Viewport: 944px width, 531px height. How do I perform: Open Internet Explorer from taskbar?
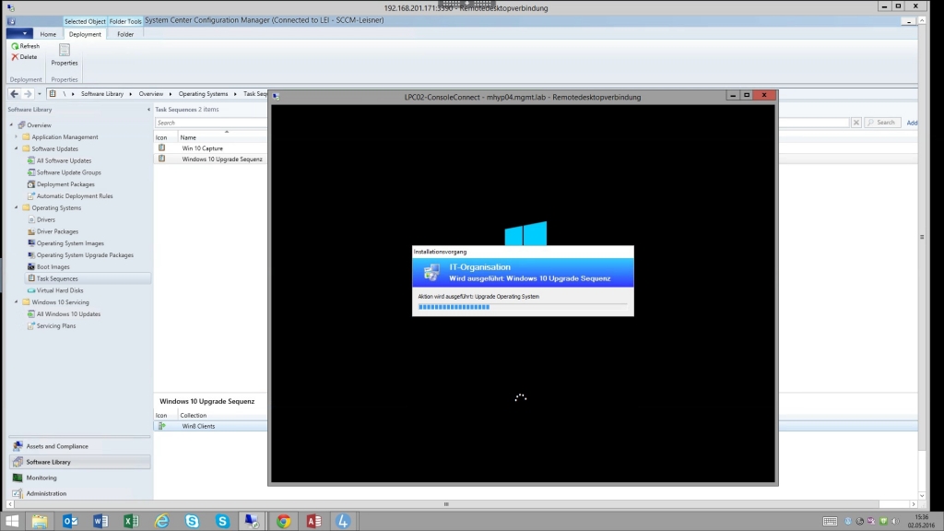[161, 521]
